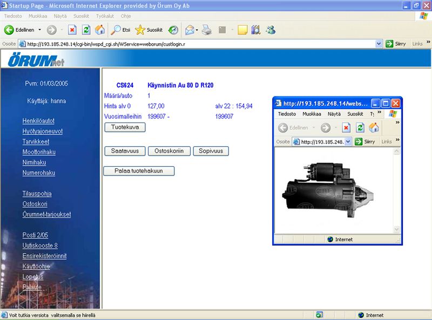Click the Refresh icon in the popup window
The height and width of the screenshot is (320, 432).
click(x=360, y=128)
